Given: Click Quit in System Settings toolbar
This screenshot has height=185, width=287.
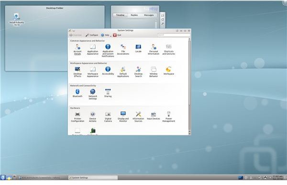Looking at the screenshot, I should [117, 35].
